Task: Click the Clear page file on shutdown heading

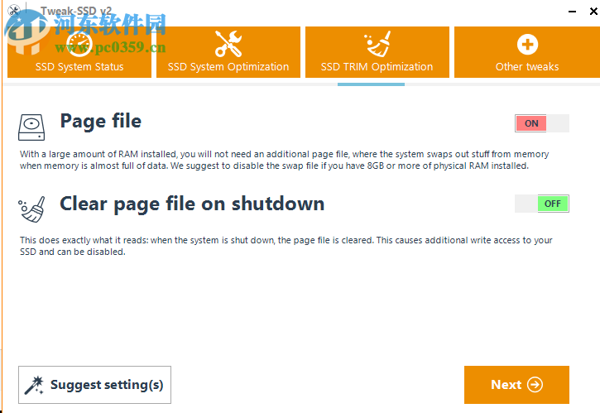Action: (x=192, y=204)
